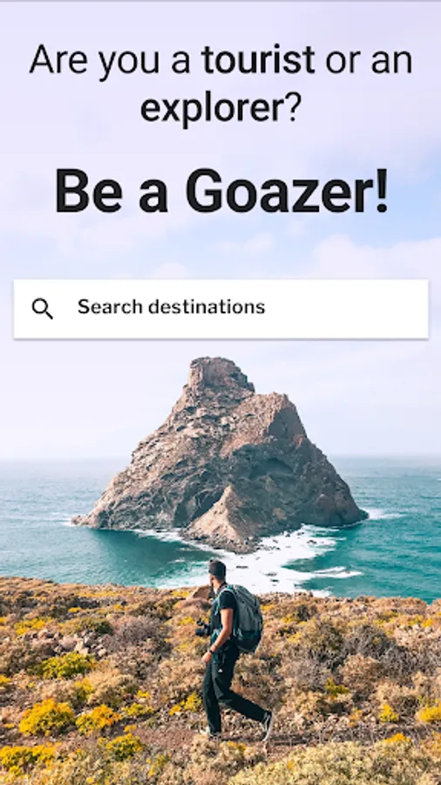Tap the word 'Be' in the headline
The image size is (441, 785).
tap(89, 191)
